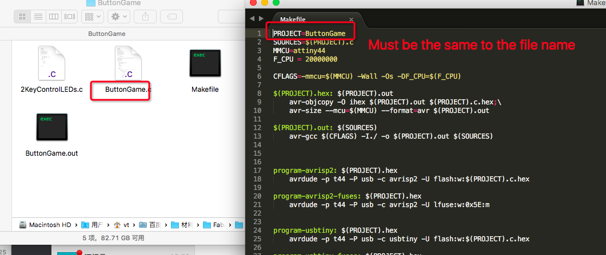Switch Finder to list view
606x255 pixels.
38,17
